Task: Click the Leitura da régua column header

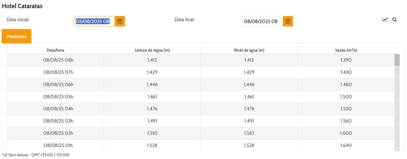Action: point(152,50)
